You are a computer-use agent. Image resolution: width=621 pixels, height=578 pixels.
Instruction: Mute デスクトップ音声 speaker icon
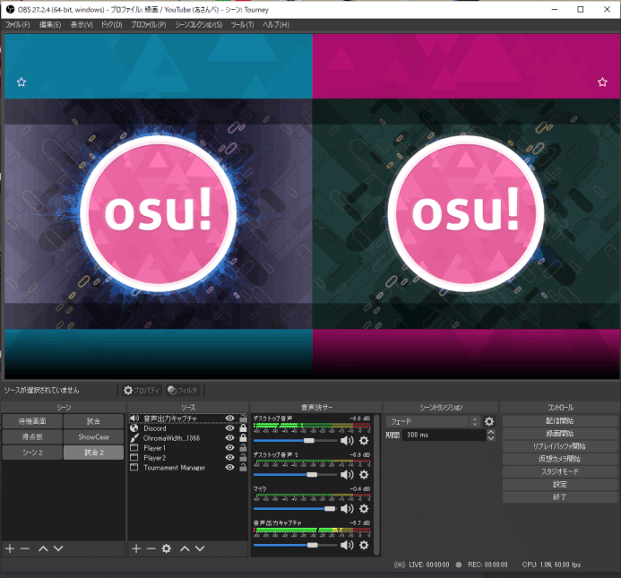[x=347, y=441]
